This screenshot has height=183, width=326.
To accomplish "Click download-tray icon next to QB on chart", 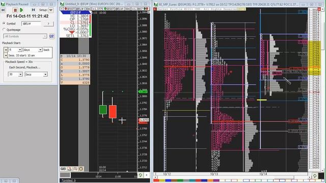I will (x=69, y=169).
